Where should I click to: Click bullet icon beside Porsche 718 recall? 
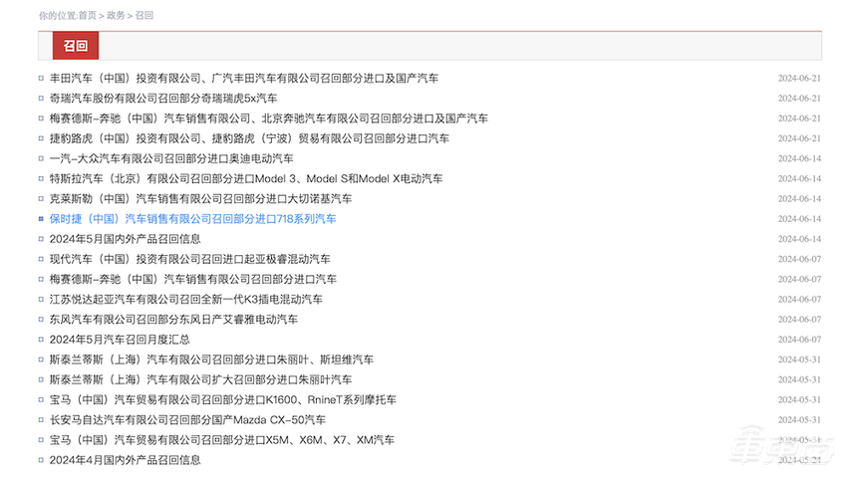point(41,219)
